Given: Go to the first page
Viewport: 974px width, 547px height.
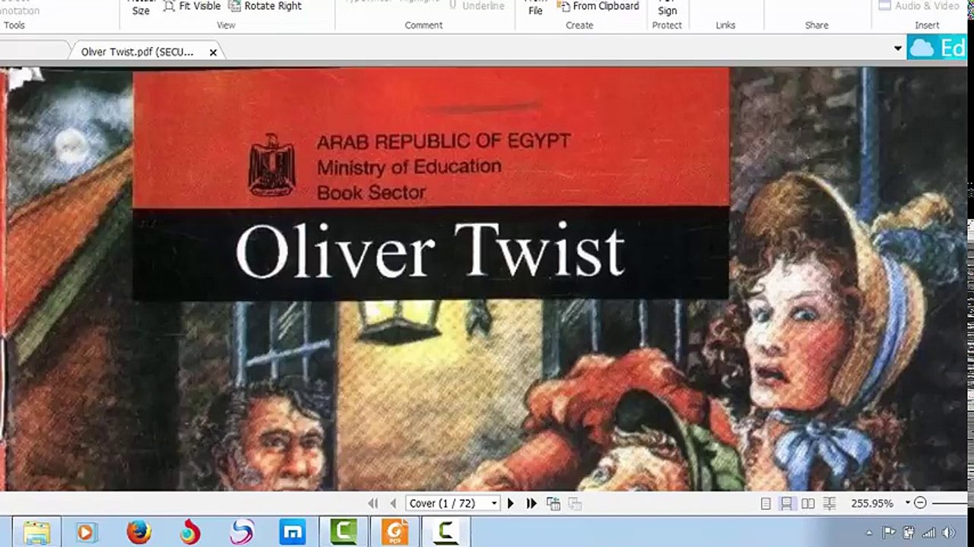Looking at the screenshot, I should pyautogui.click(x=373, y=503).
